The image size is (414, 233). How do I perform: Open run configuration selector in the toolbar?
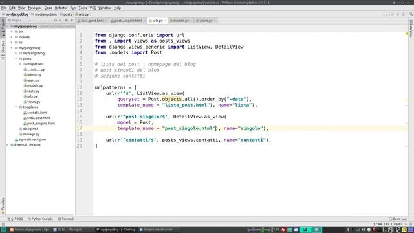[386, 14]
